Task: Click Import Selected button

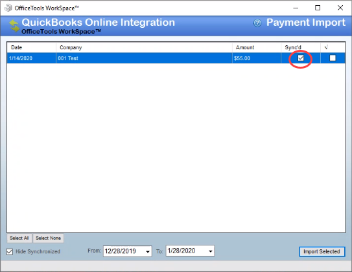Action: point(322,251)
